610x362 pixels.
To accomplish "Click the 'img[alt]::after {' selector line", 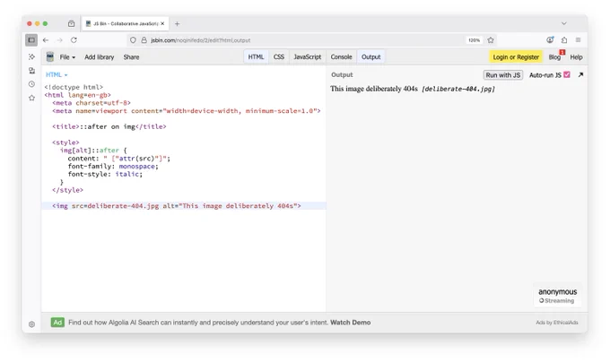I will pyautogui.click(x=93, y=151).
